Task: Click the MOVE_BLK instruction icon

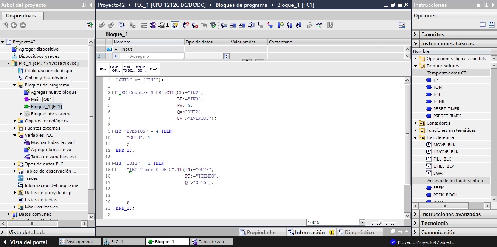Action: point(429,145)
